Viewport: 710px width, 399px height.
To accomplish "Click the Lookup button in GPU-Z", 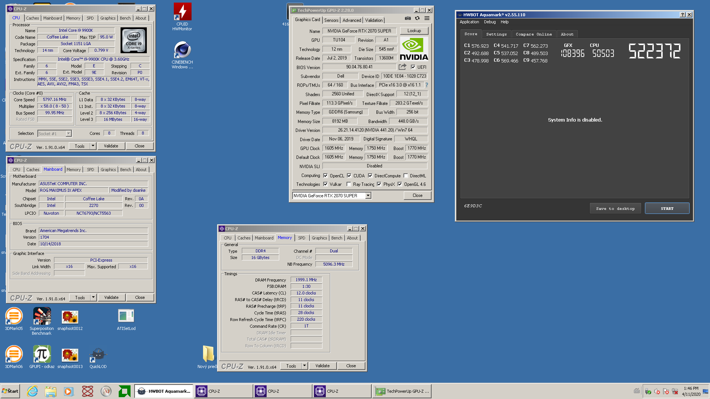I will (x=414, y=31).
